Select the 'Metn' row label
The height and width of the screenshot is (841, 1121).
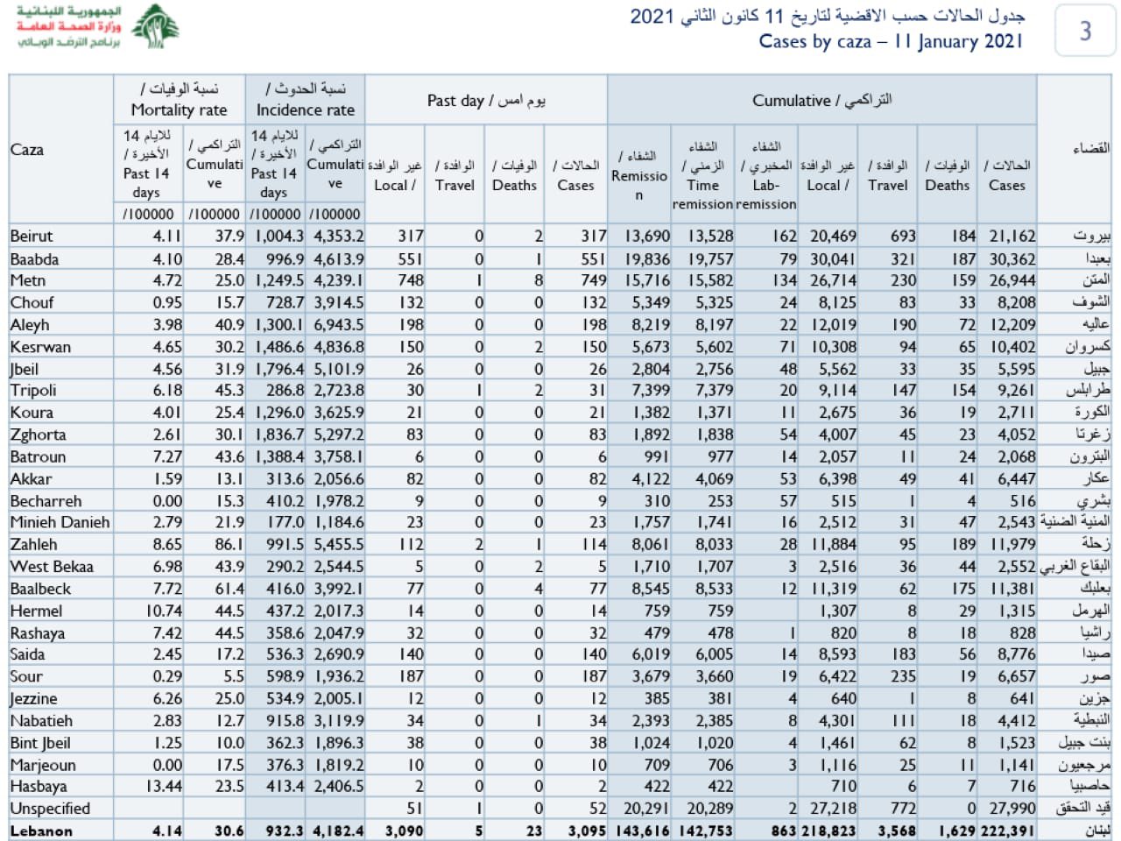[28, 280]
